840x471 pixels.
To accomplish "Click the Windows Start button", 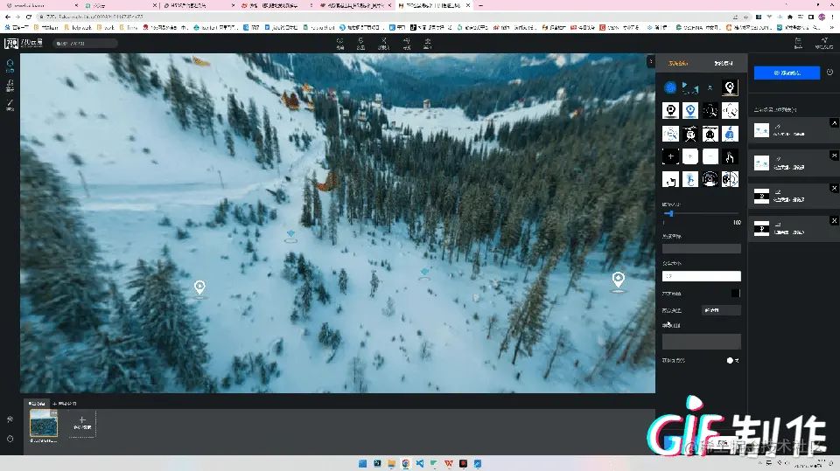I will click(x=362, y=463).
